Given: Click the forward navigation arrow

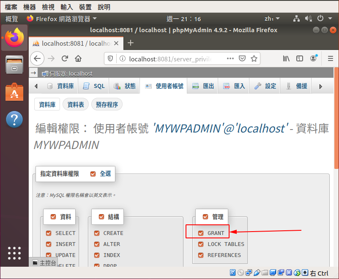Looking at the screenshot, I should [51, 58].
